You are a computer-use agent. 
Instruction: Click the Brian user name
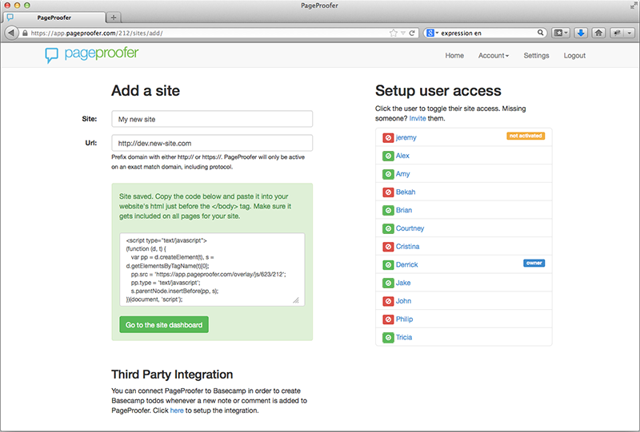404,210
